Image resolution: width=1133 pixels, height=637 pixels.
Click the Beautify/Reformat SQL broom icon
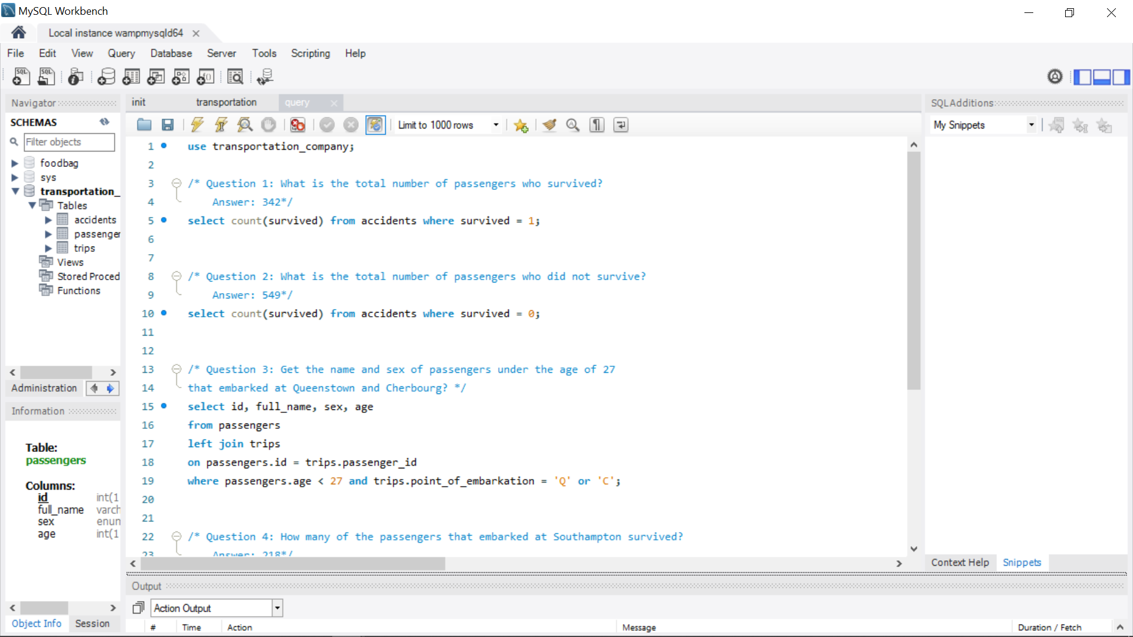pos(549,124)
